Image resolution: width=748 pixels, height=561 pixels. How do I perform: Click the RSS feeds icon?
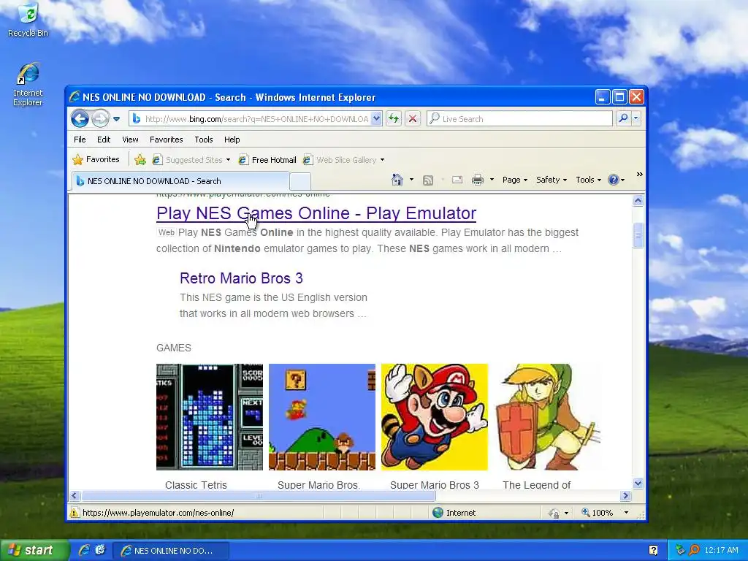(x=428, y=180)
